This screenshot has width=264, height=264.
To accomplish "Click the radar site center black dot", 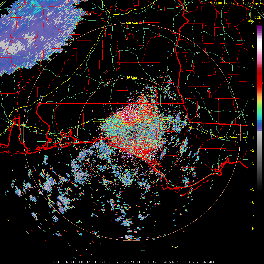I will [132, 132].
